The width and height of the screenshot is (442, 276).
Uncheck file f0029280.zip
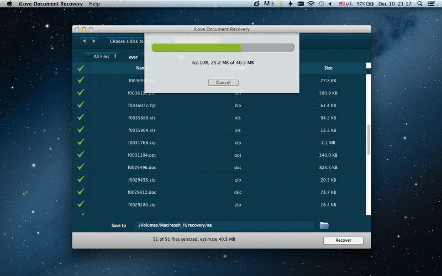coord(81,204)
